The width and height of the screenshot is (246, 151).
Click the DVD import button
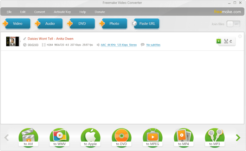(x=81, y=23)
